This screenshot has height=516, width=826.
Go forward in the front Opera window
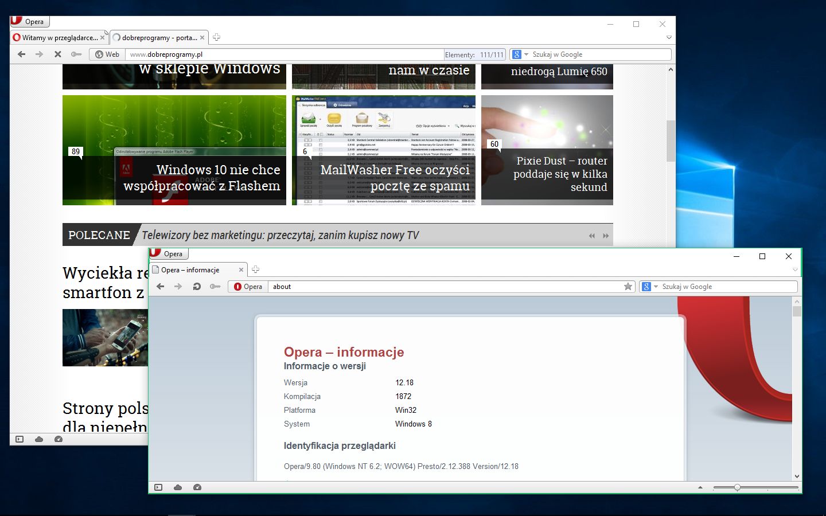point(178,287)
